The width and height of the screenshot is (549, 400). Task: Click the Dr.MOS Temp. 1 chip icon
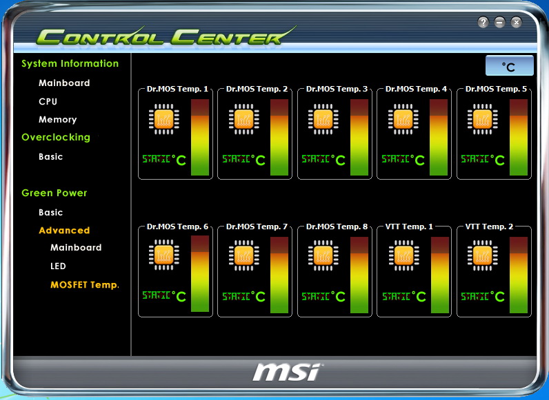(x=163, y=119)
